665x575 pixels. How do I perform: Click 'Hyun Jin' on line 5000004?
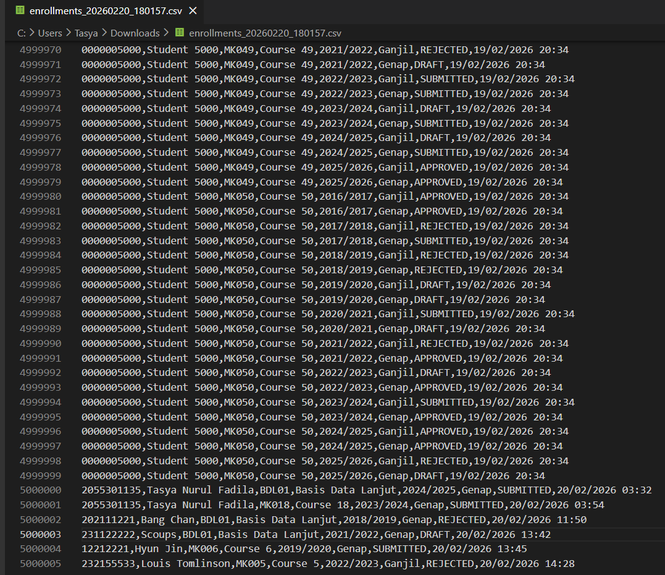[x=159, y=549]
